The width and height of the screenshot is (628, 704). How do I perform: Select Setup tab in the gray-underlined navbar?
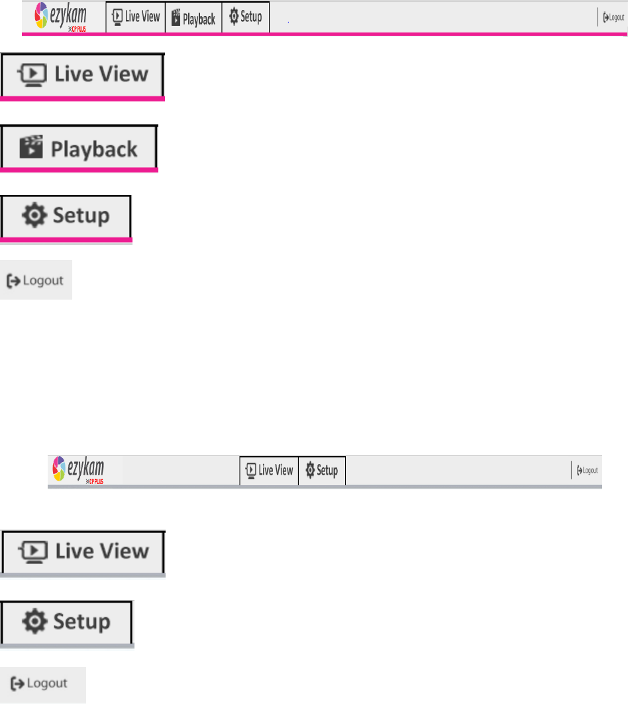(322, 471)
